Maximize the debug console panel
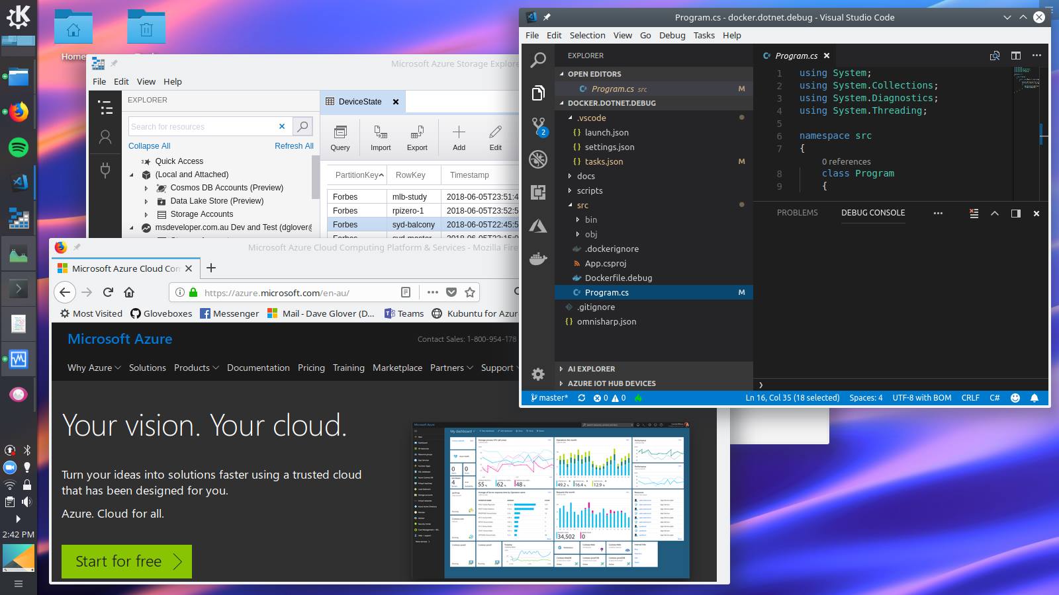The height and width of the screenshot is (595, 1059). pyautogui.click(x=995, y=213)
